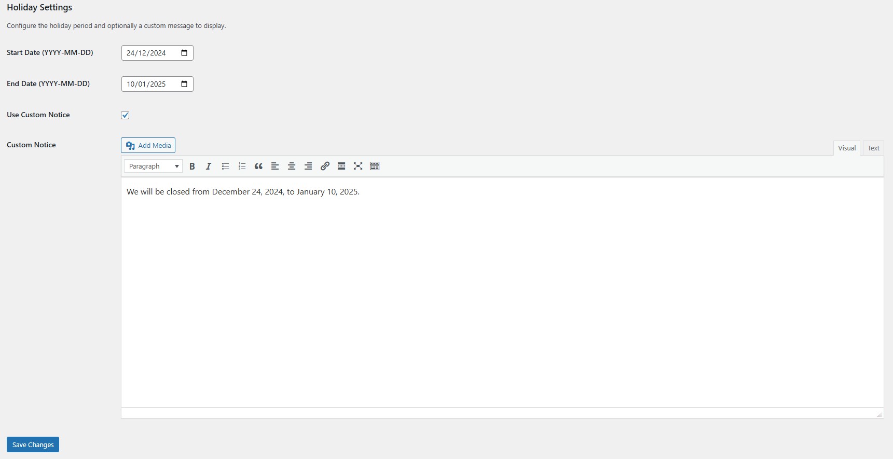This screenshot has width=893, height=459.
Task: Open the End Date calendar picker
Action: pyautogui.click(x=184, y=84)
